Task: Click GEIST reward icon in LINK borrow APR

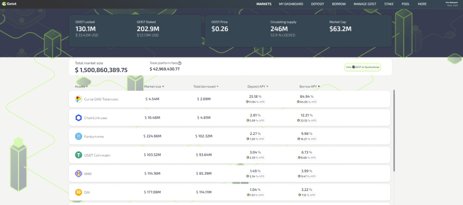Action: [299, 120]
